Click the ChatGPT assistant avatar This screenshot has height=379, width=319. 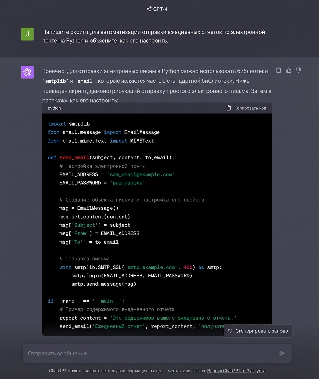(x=27, y=72)
